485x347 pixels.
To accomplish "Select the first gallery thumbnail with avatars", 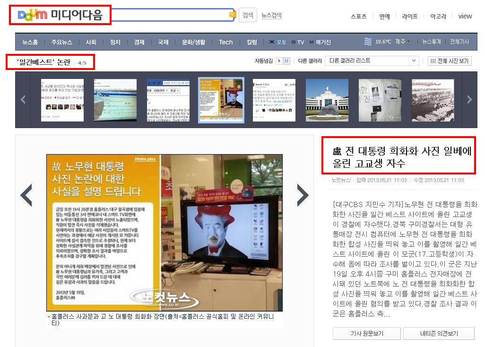I will coord(62,100).
